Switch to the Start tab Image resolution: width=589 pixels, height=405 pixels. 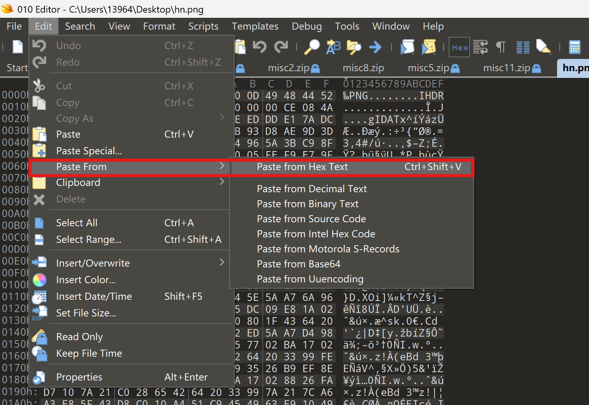click(17, 68)
